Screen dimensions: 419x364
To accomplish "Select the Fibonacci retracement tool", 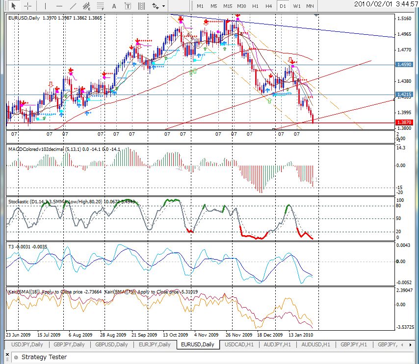I will tap(101, 6).
